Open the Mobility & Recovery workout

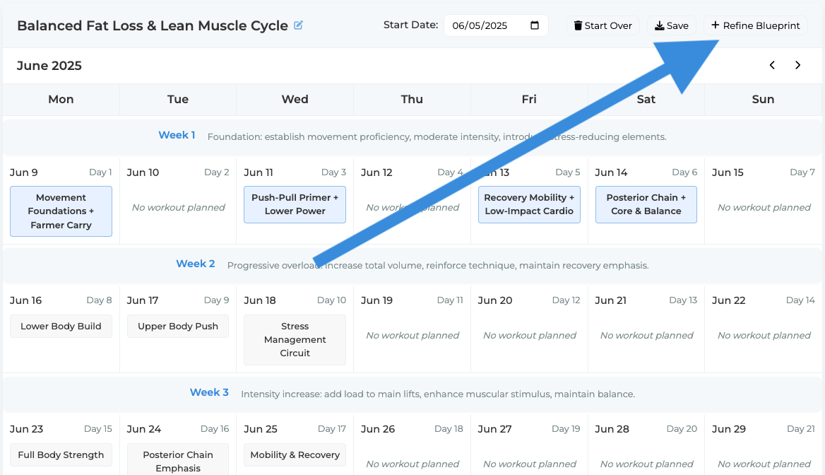click(295, 455)
